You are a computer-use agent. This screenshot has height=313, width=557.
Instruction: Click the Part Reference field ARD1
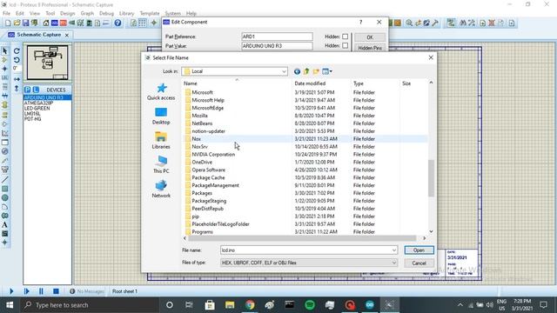(277, 37)
